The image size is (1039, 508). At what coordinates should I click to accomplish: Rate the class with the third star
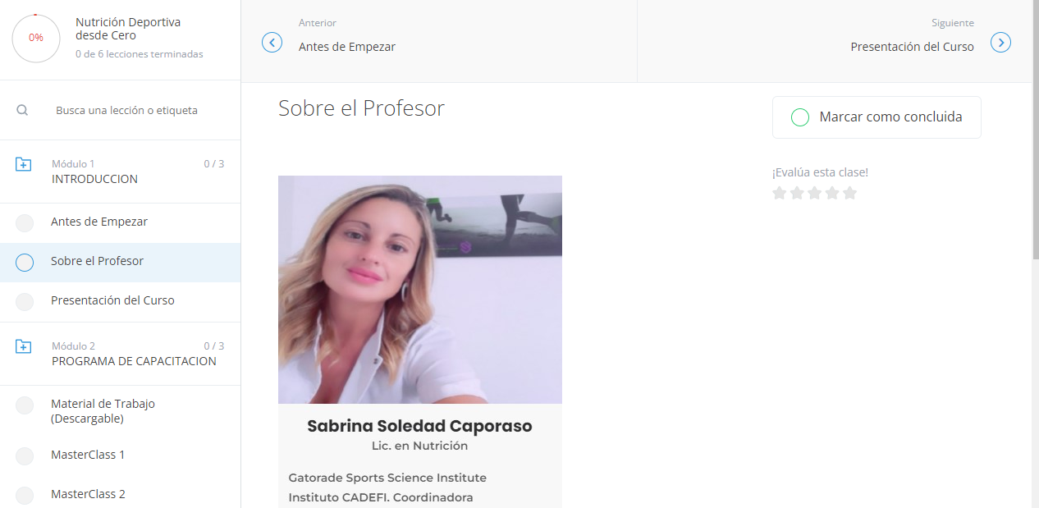click(x=814, y=193)
